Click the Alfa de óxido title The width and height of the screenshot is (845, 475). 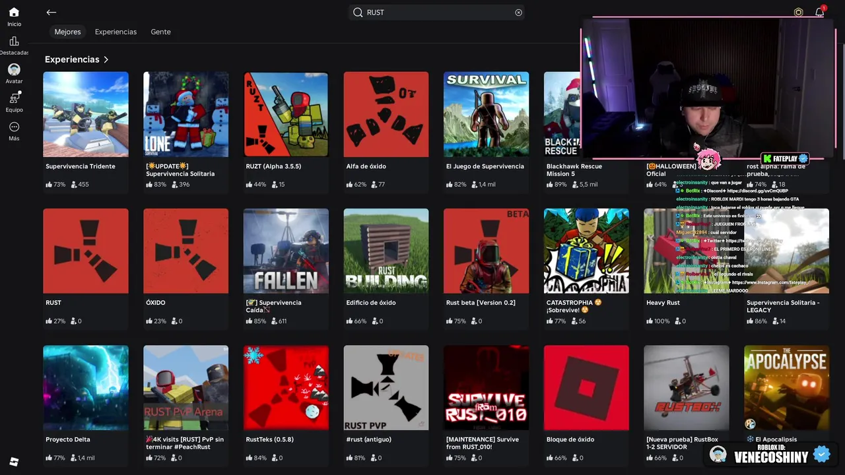(x=366, y=166)
